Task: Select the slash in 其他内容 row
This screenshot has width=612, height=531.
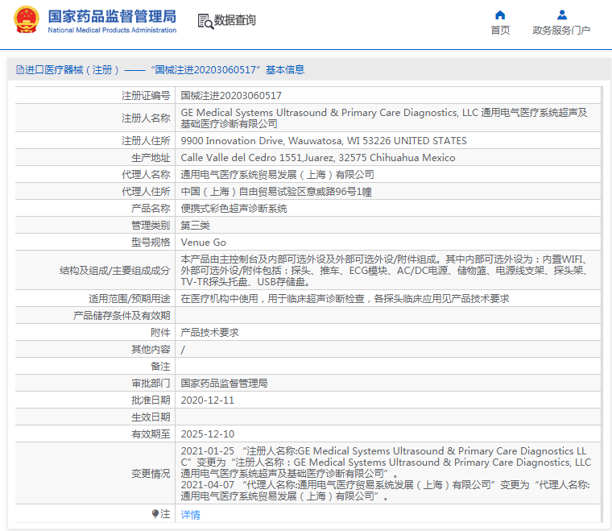Action: (183, 350)
